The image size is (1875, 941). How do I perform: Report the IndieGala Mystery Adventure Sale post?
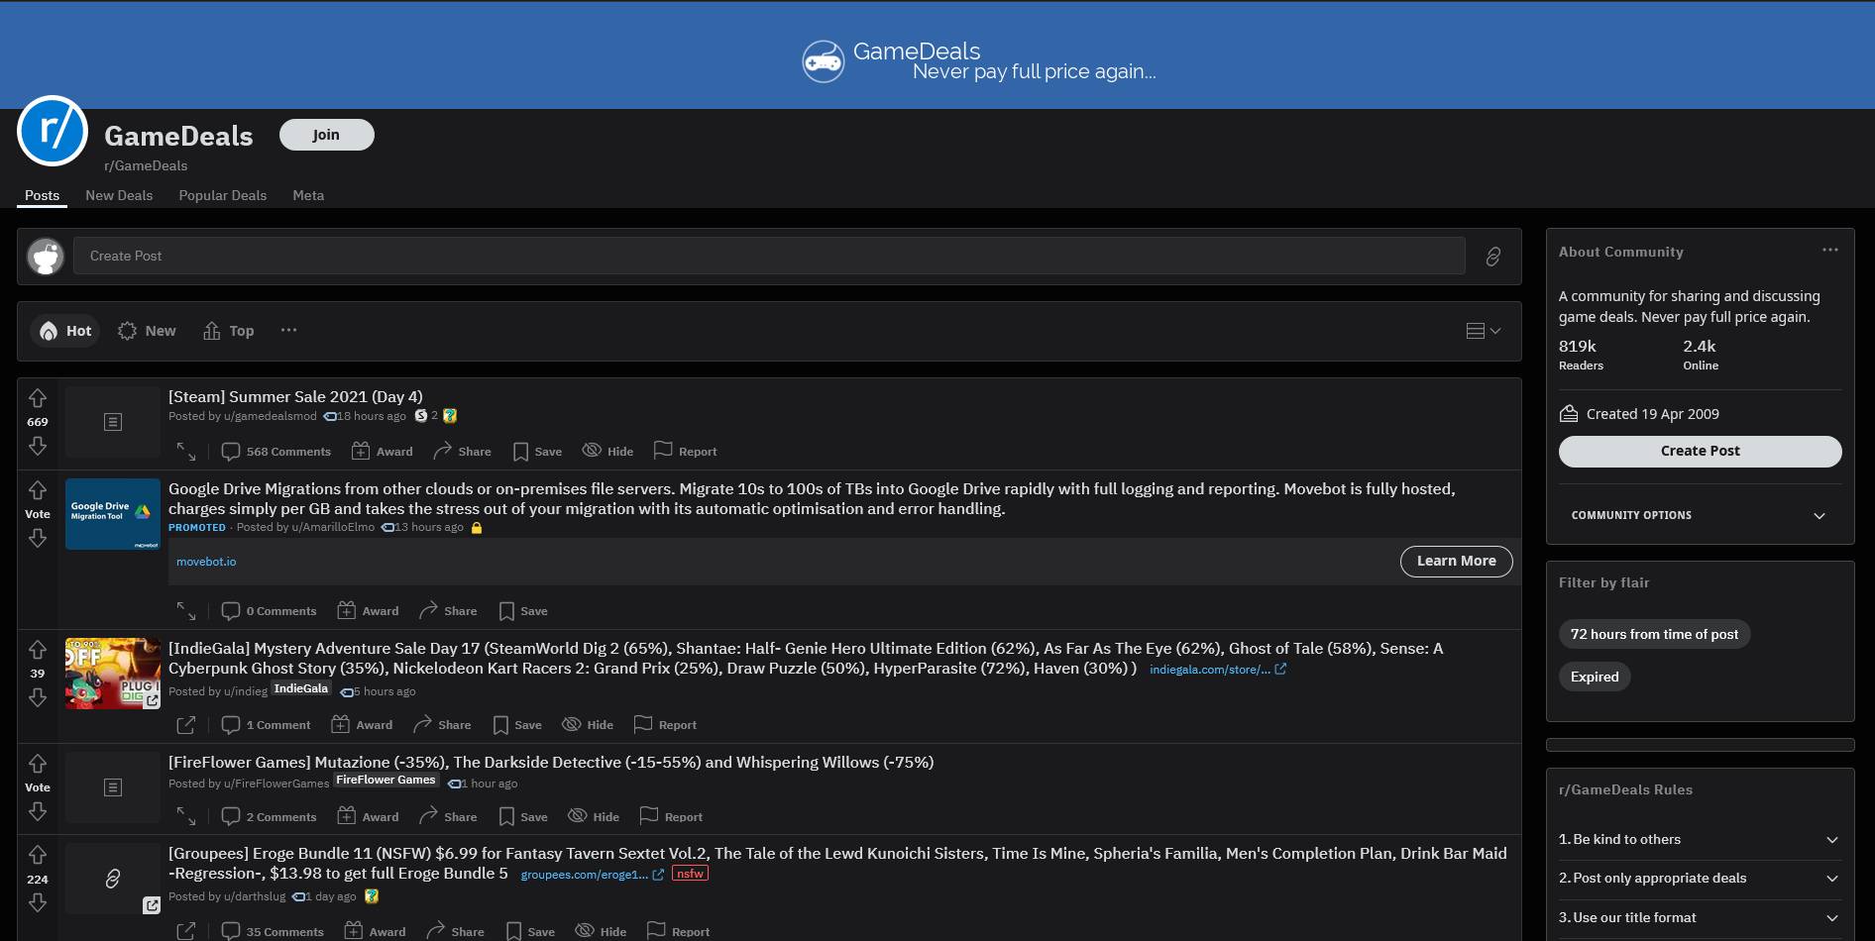(x=665, y=725)
